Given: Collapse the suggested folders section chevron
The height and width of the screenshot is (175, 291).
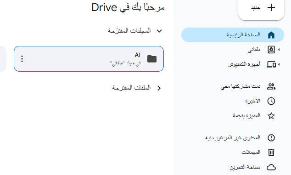Looking at the screenshot, I should click(159, 31).
